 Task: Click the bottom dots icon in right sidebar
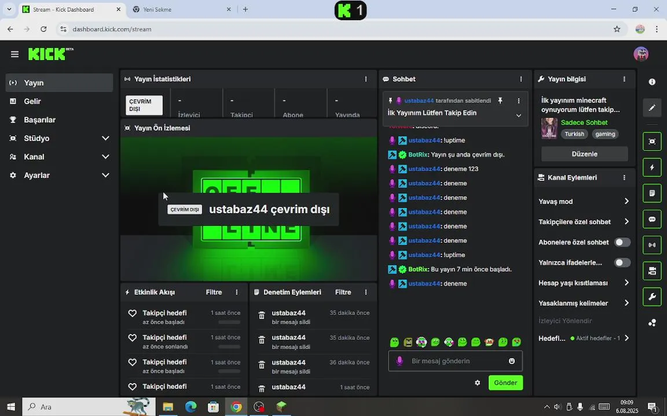652,323
